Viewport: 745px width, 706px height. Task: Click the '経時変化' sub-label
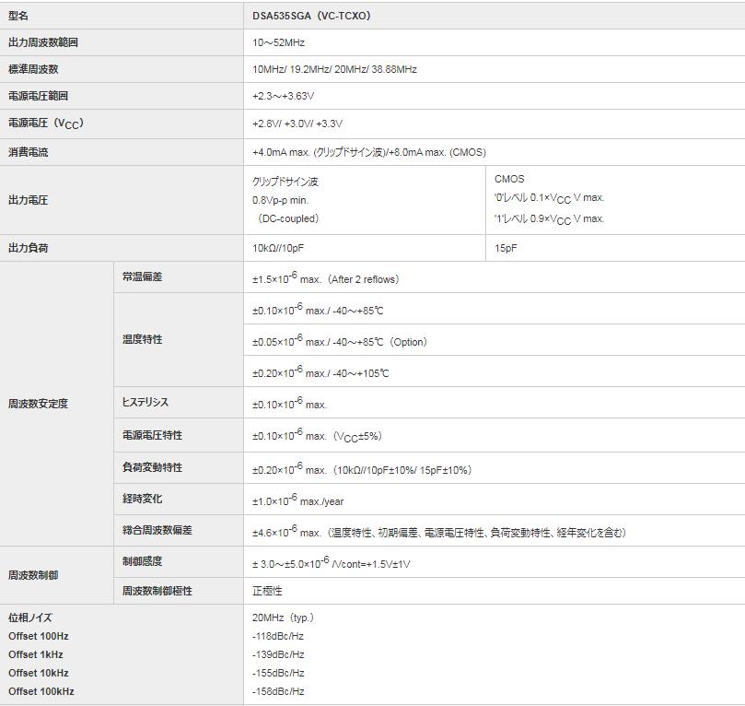(x=142, y=499)
